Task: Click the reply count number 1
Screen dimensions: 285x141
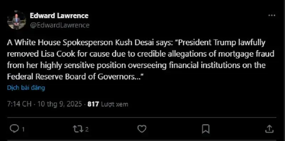Action: coord(23,130)
